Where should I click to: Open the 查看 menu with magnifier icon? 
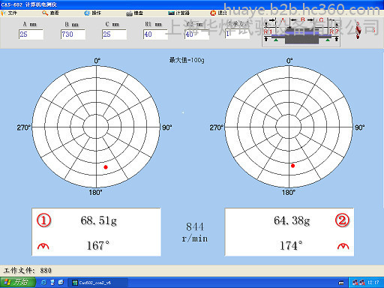50,13
